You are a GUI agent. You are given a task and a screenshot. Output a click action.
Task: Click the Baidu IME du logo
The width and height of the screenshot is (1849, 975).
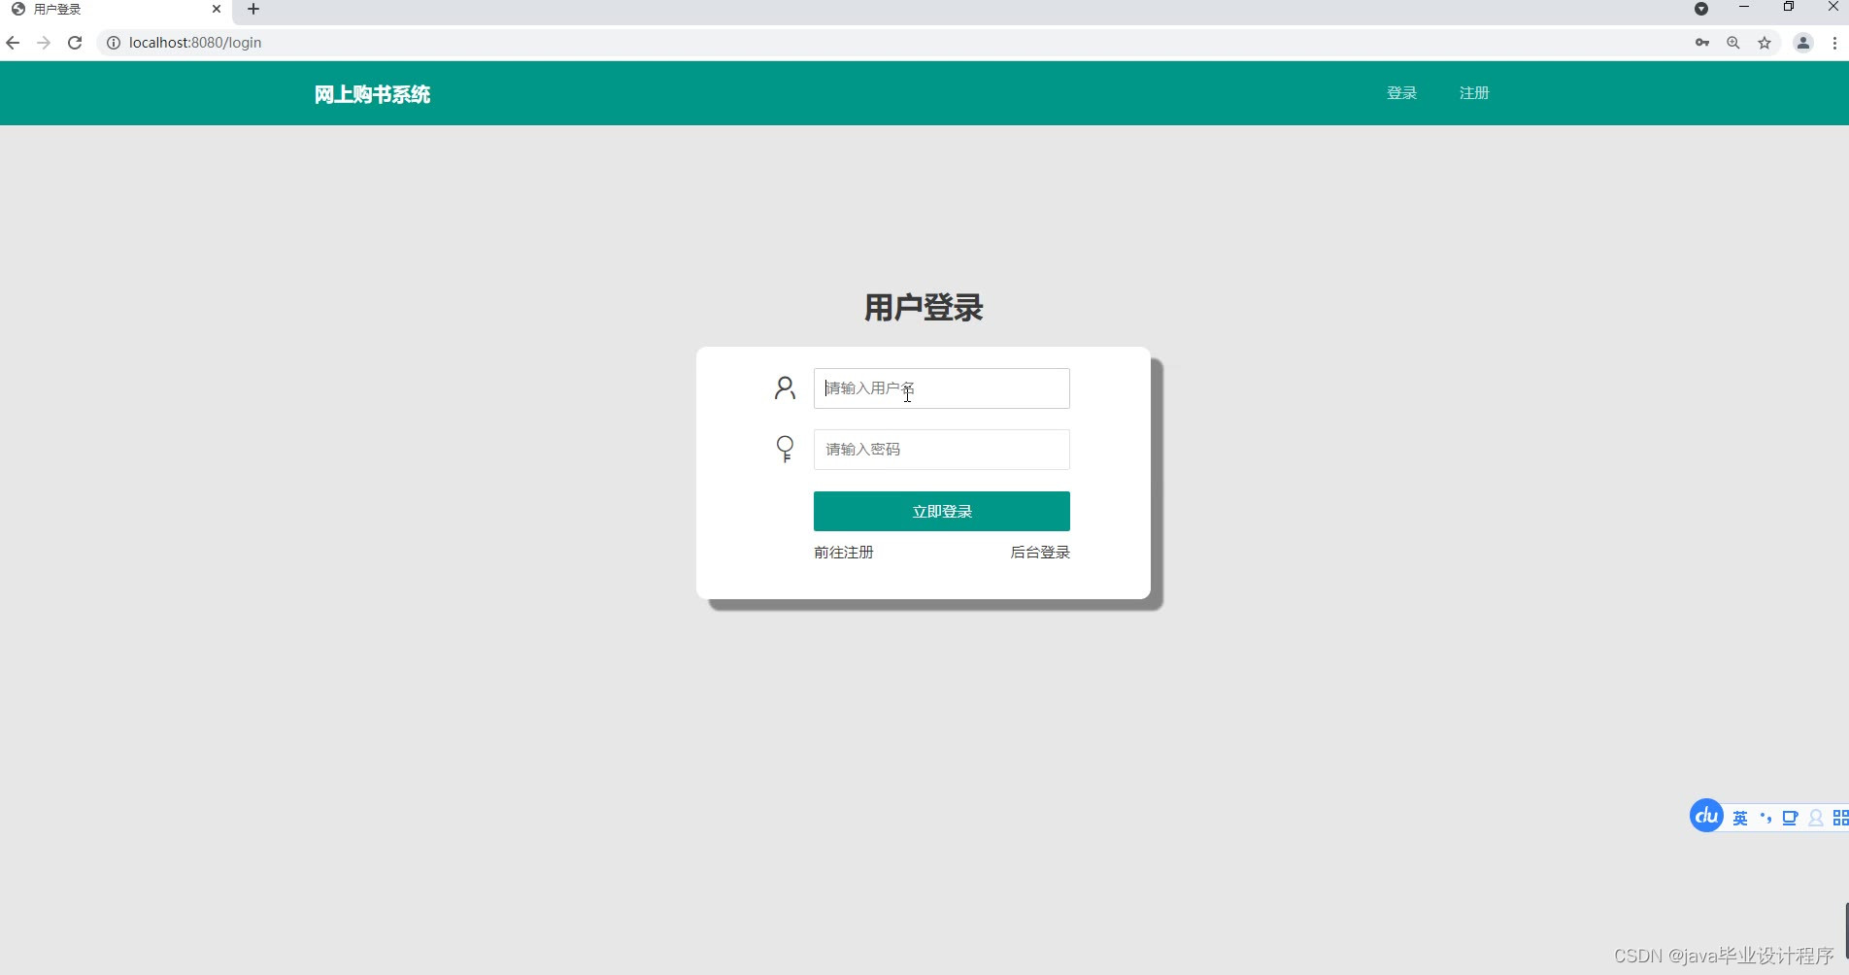(1706, 816)
